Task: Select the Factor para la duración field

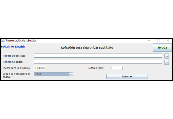Action: (x=40, y=68)
